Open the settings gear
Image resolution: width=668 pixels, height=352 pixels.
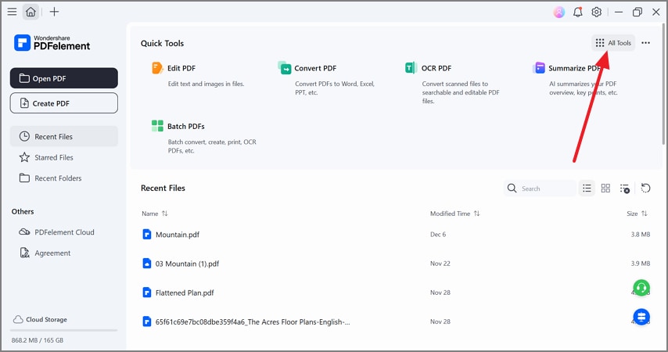(596, 12)
